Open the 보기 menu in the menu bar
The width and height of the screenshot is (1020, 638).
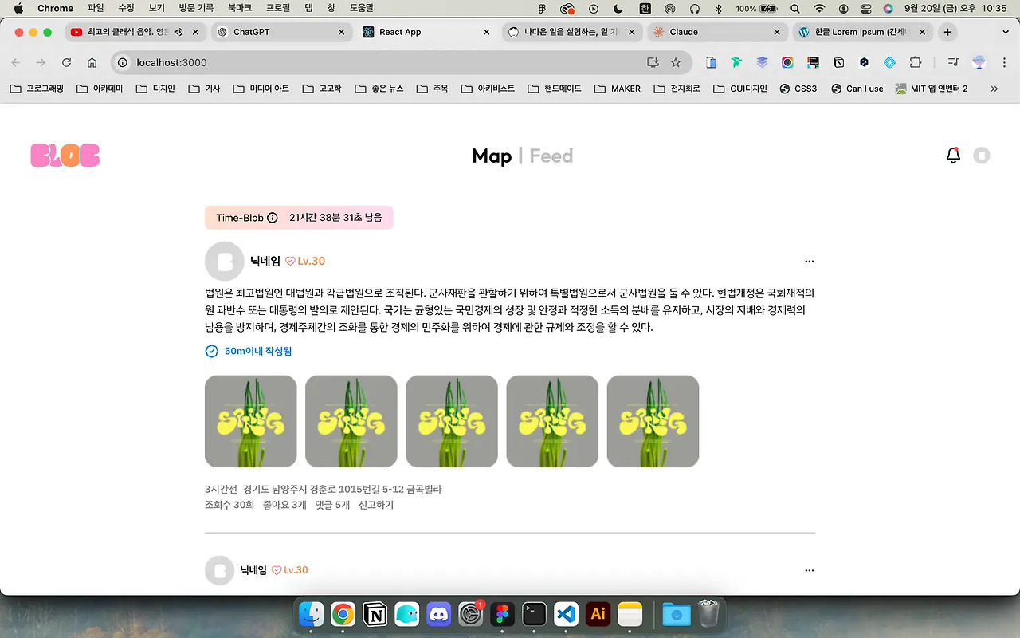click(156, 9)
